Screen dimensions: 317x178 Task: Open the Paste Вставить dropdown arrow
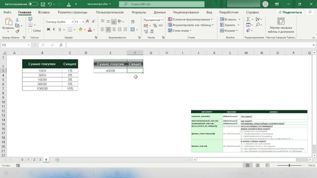click(8, 32)
